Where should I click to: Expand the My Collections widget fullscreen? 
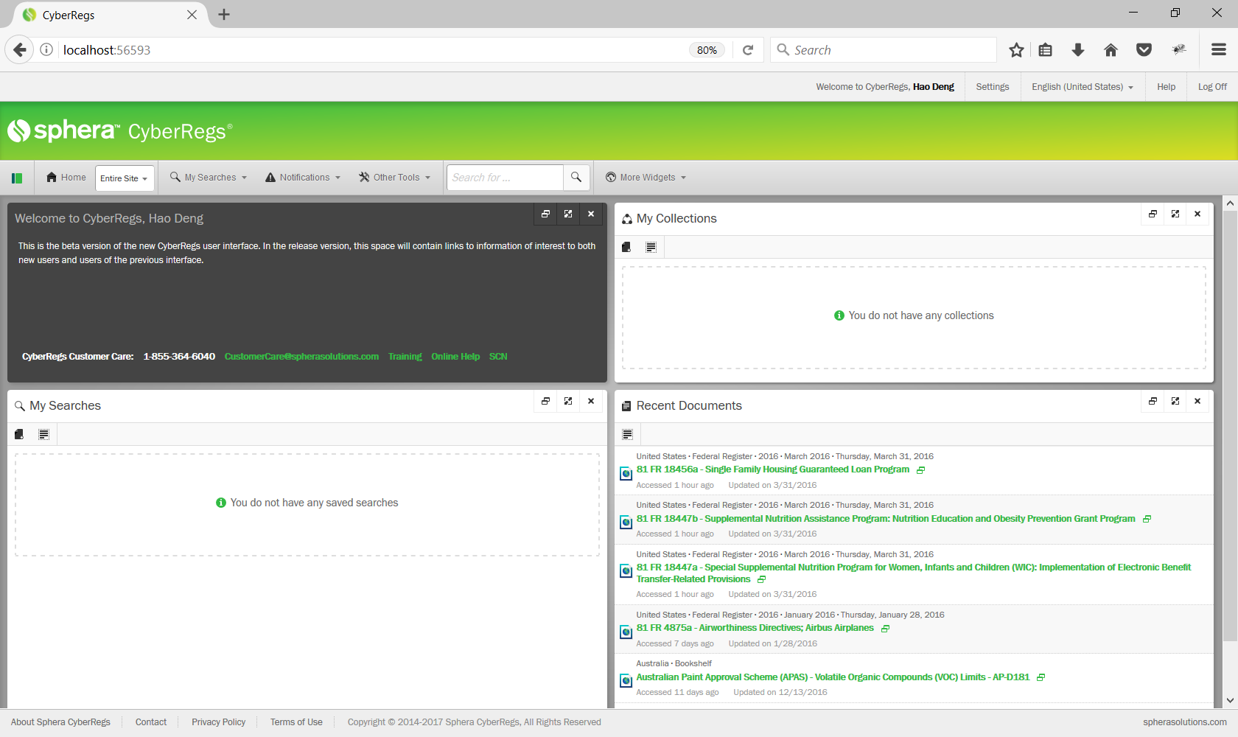tap(1175, 214)
